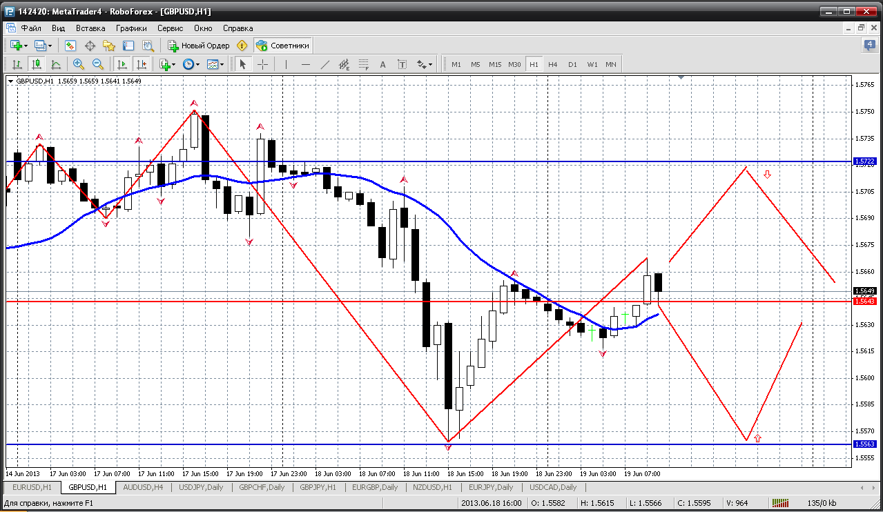Click the red 1.5643 price label

(864, 302)
